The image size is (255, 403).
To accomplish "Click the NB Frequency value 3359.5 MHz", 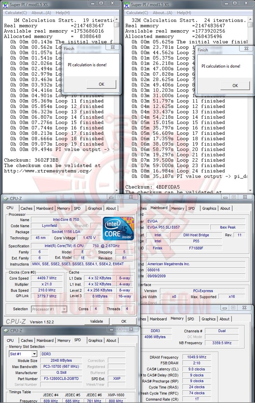I will point(222,343).
